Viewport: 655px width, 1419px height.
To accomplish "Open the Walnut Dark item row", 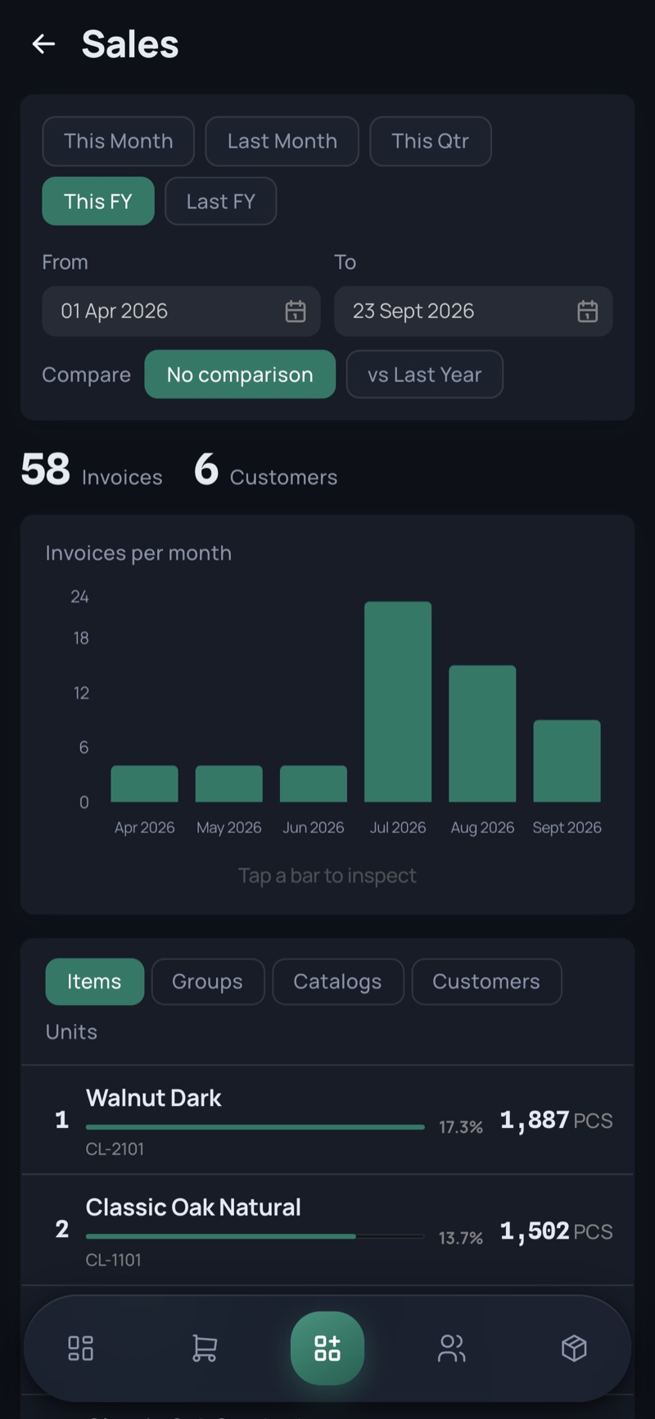I will pos(327,1120).
